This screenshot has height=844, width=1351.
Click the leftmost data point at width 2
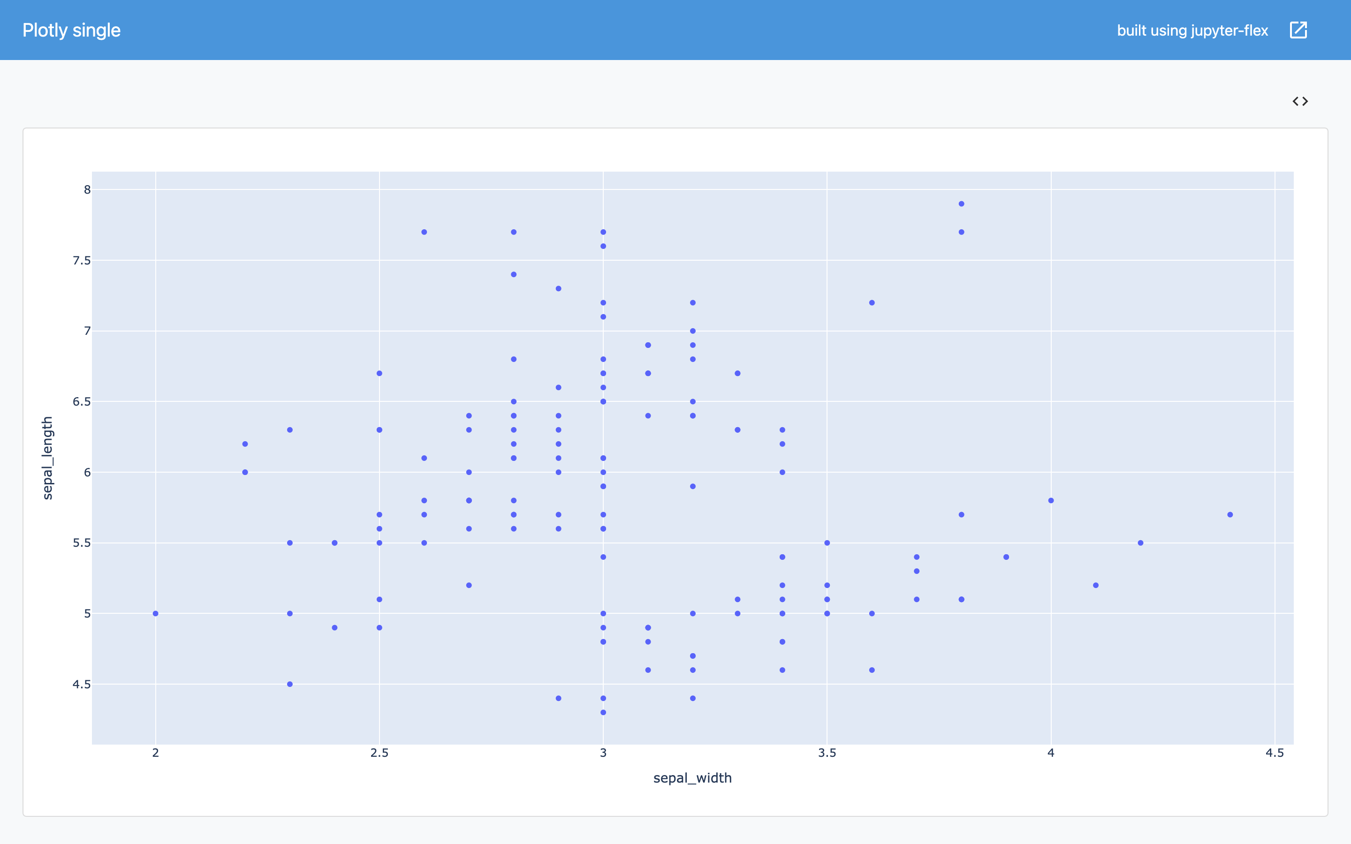coord(156,613)
